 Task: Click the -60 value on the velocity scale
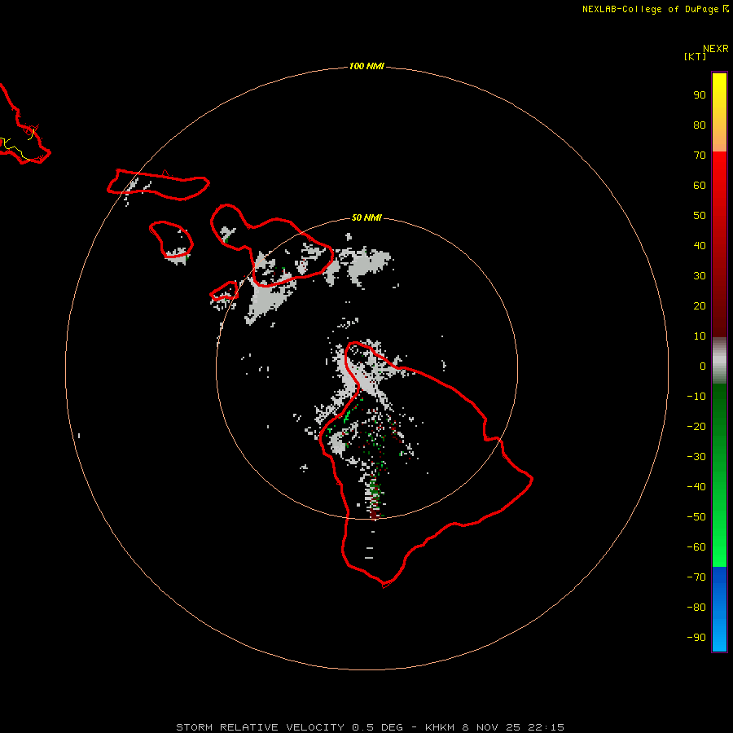tap(696, 547)
